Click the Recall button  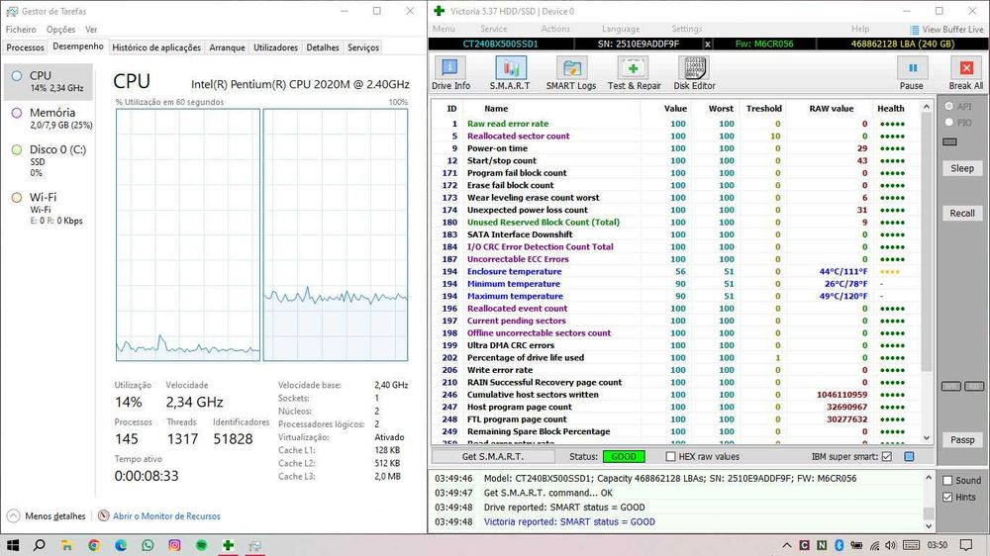[x=962, y=214]
